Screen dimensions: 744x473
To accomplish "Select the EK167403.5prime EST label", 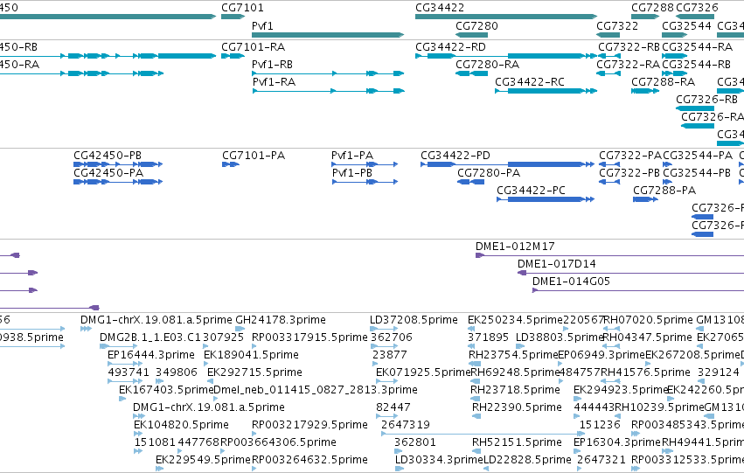I will (166, 391).
